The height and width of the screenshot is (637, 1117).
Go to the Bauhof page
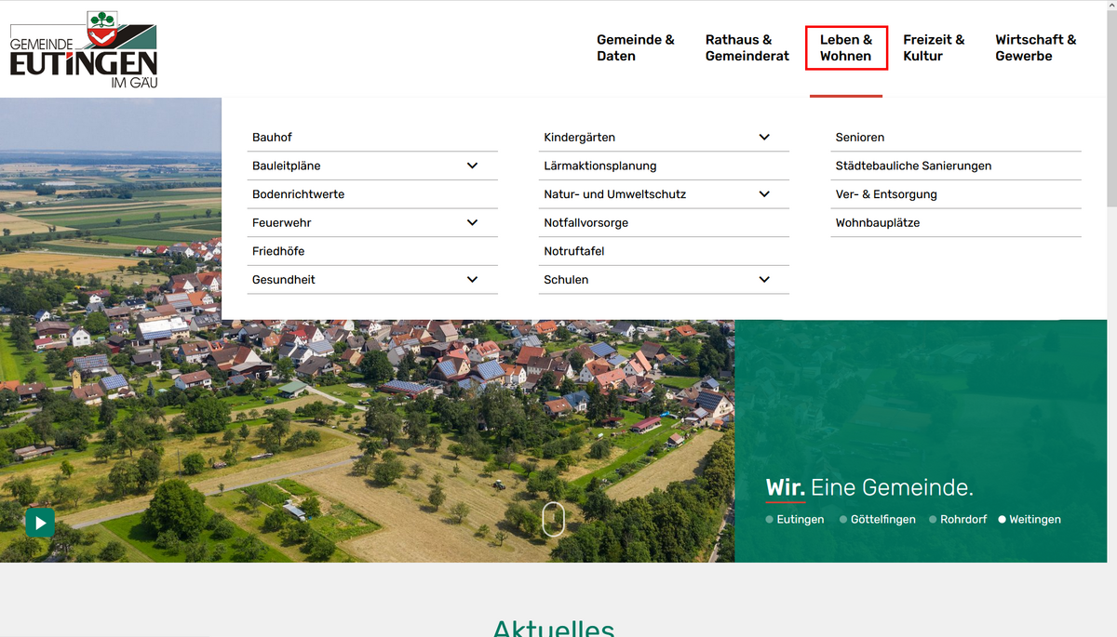pos(272,138)
